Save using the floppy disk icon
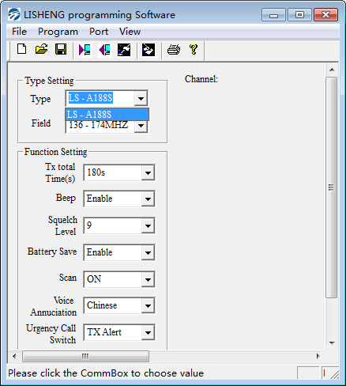Image resolution: width=346 pixels, height=386 pixels. click(x=61, y=49)
